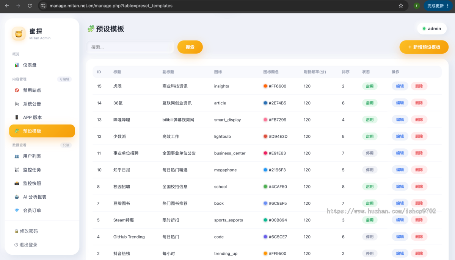
Task: Click 修改密码 link
Action: click(x=26, y=231)
